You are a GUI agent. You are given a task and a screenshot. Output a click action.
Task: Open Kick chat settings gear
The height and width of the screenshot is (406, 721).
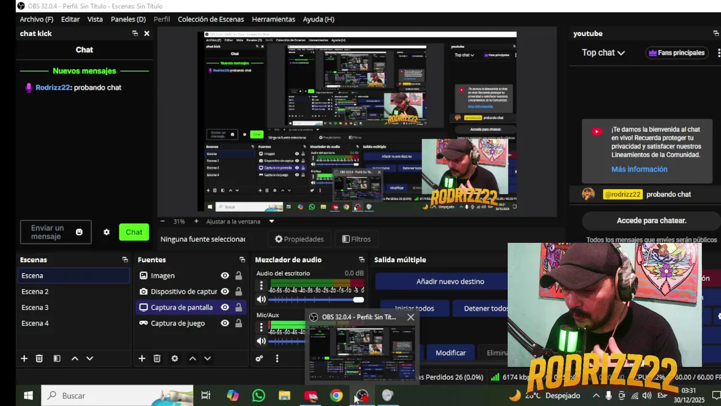click(106, 232)
